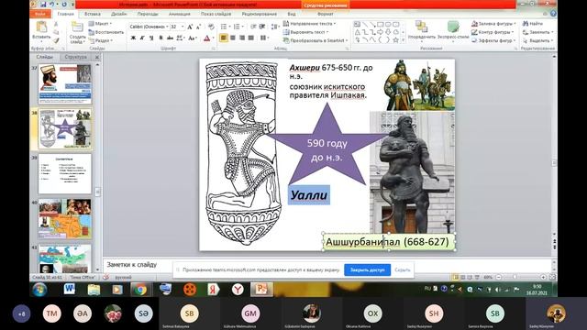This screenshot has width=587, height=330.
Task: Click the Express styles (Экспресс-стили) icon
Action: tap(453, 27)
